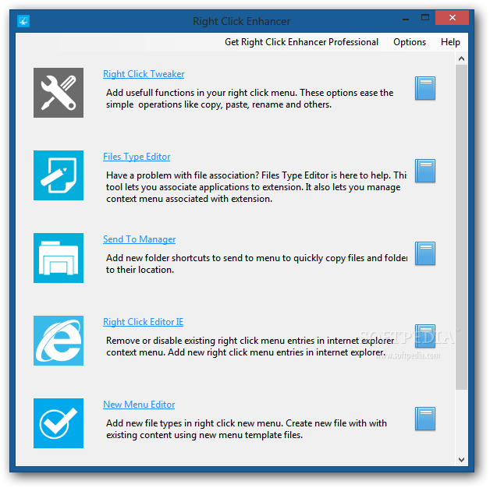Open help book for Right Click Tweaker
Viewport: 490px width, 488px height.
pos(425,88)
